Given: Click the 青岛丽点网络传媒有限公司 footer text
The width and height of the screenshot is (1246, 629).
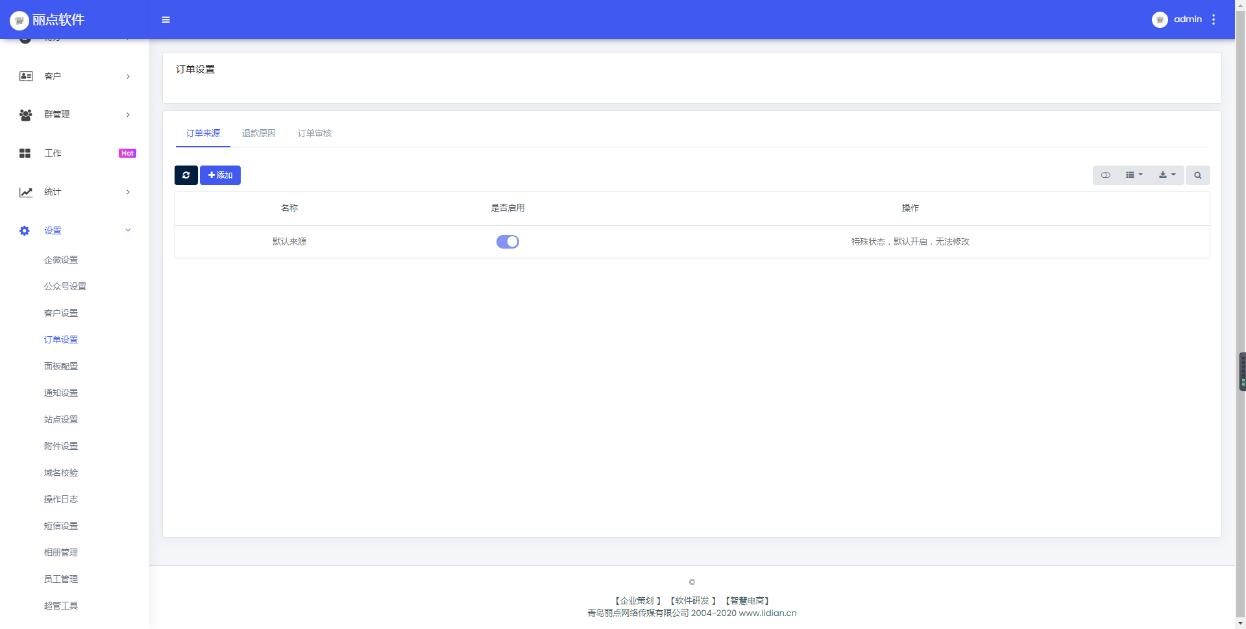Looking at the screenshot, I should (x=638, y=613).
